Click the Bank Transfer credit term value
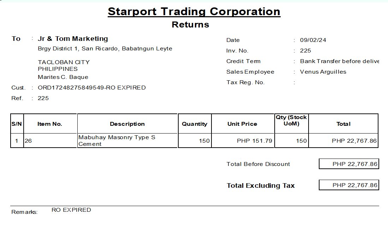Image resolution: width=388 pixels, height=229 pixels. tap(339, 61)
